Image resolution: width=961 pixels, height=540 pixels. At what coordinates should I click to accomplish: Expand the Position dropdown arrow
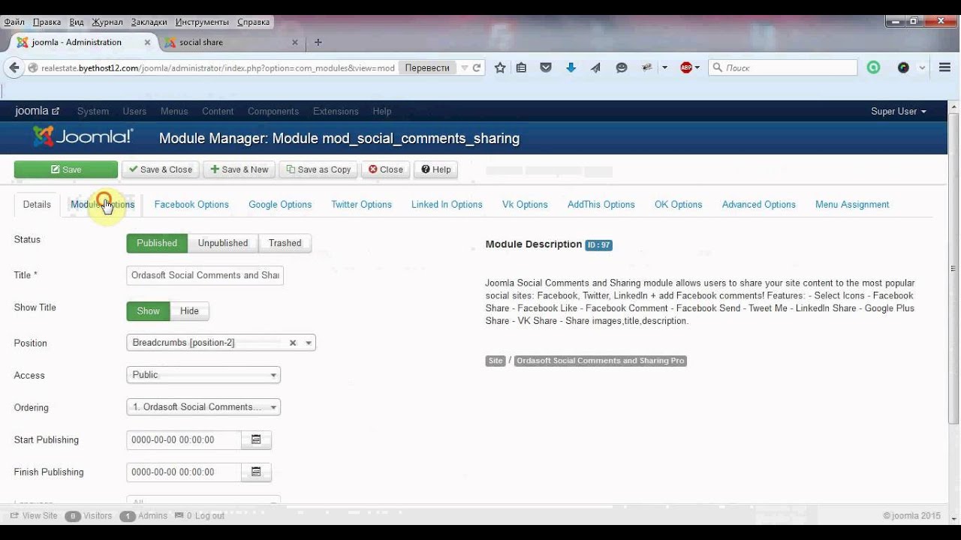[x=309, y=343]
